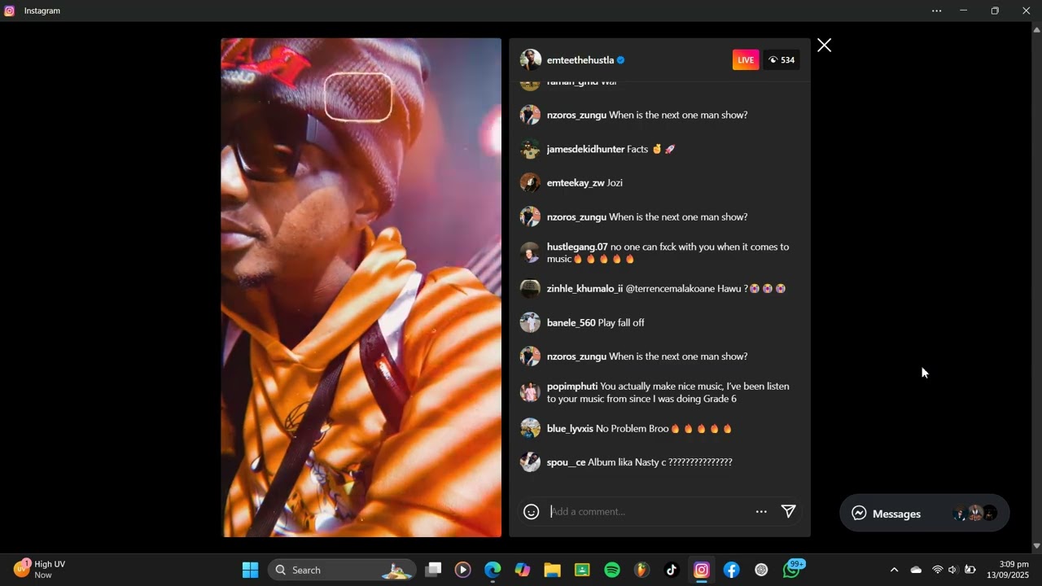The image size is (1042, 586).
Task: Click @terrencemalakoane mention
Action: (x=670, y=289)
